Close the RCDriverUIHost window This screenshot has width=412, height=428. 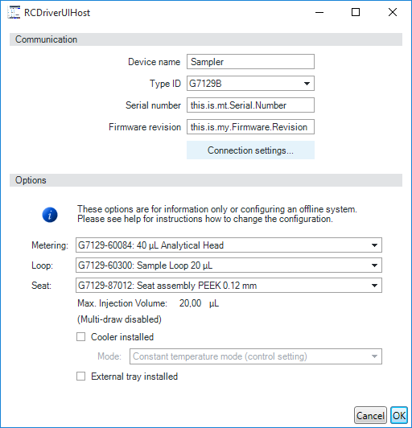393,12
